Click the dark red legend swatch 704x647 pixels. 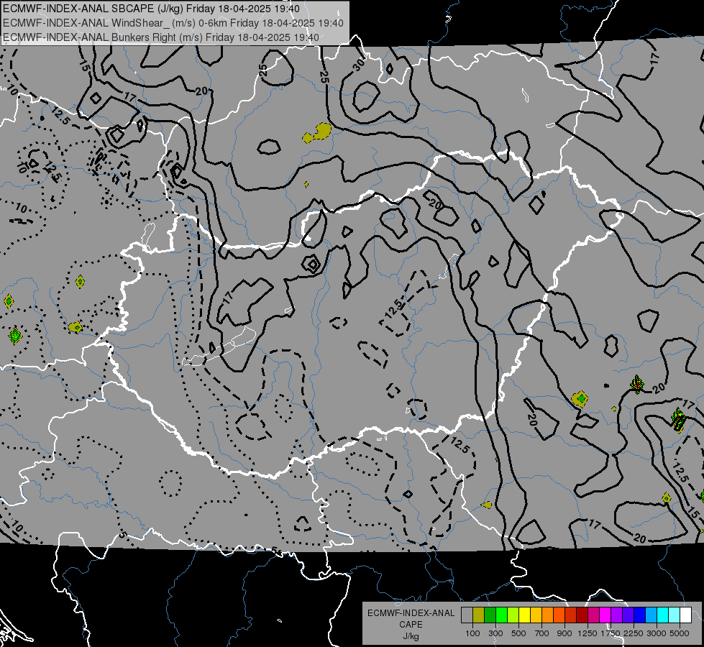[x=582, y=615]
